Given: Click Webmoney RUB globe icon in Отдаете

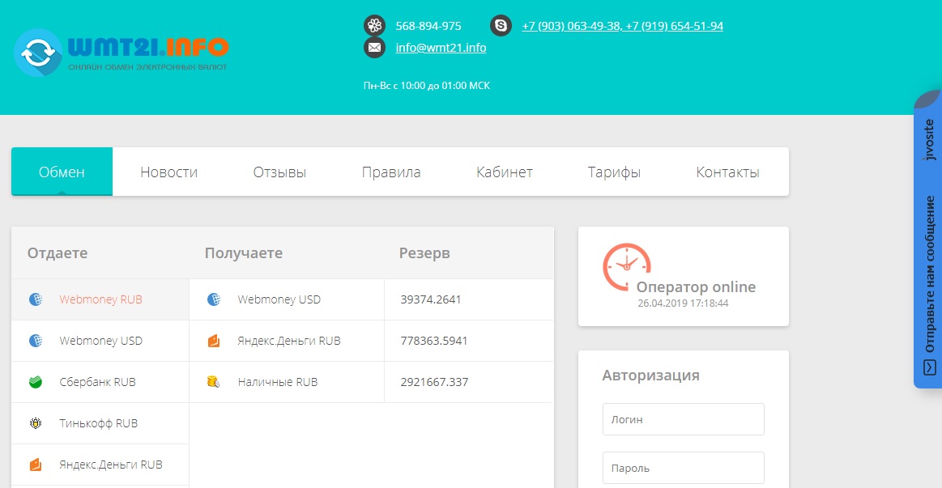Looking at the screenshot, I should point(36,299).
